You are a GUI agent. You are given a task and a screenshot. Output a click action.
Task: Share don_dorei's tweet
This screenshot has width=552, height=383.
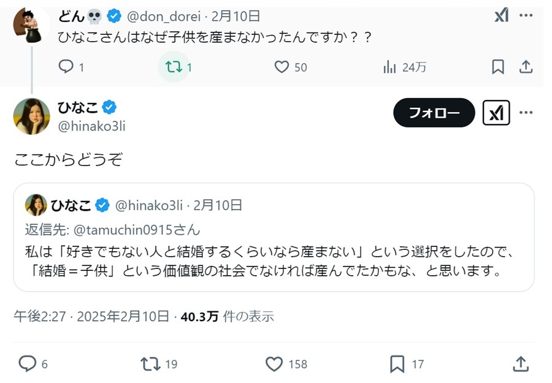526,67
